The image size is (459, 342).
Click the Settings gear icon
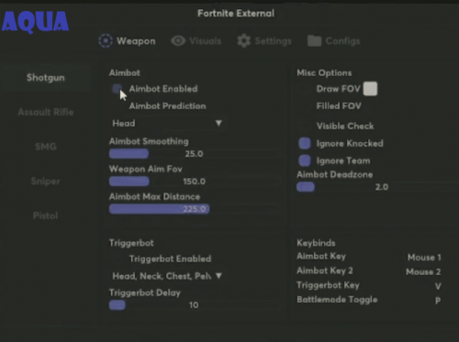click(x=244, y=40)
